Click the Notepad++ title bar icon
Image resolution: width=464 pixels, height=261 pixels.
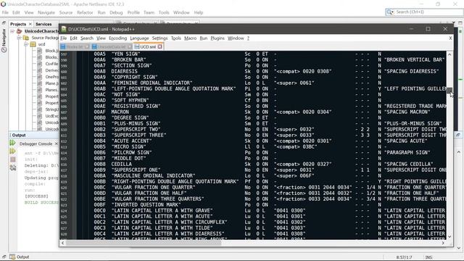(x=64, y=29)
